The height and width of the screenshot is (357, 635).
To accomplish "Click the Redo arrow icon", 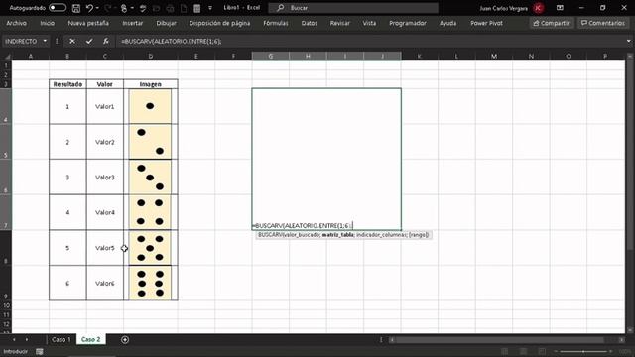I will click(x=108, y=8).
